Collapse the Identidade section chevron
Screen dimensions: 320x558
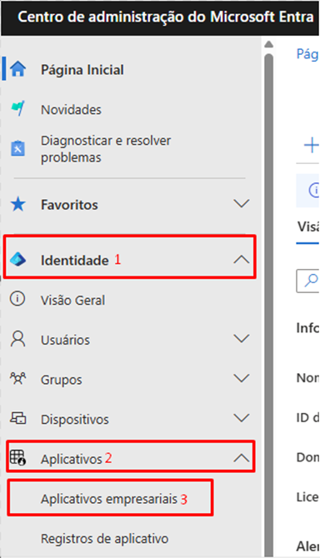241,260
